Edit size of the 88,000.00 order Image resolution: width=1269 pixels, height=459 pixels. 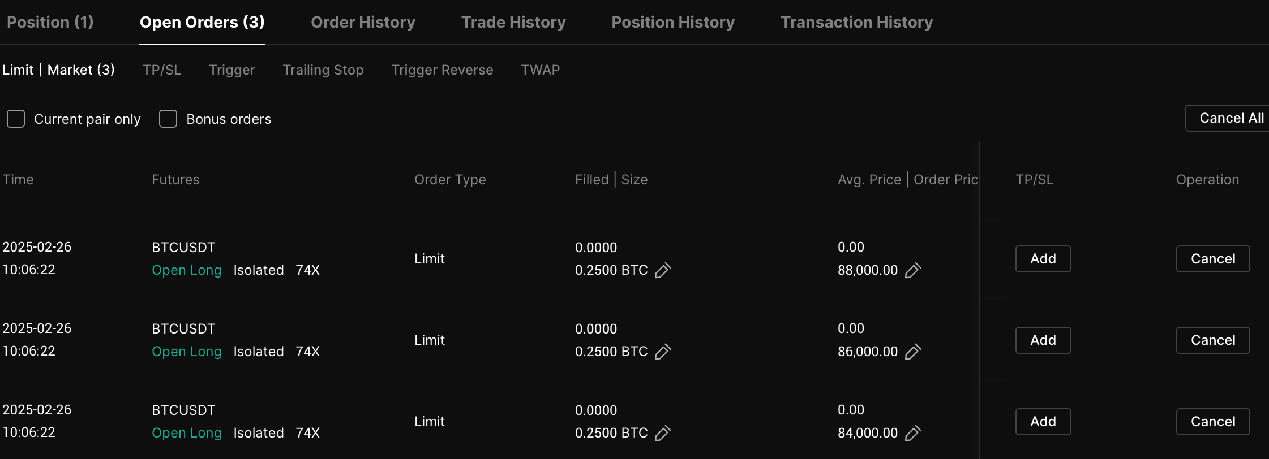coord(663,270)
